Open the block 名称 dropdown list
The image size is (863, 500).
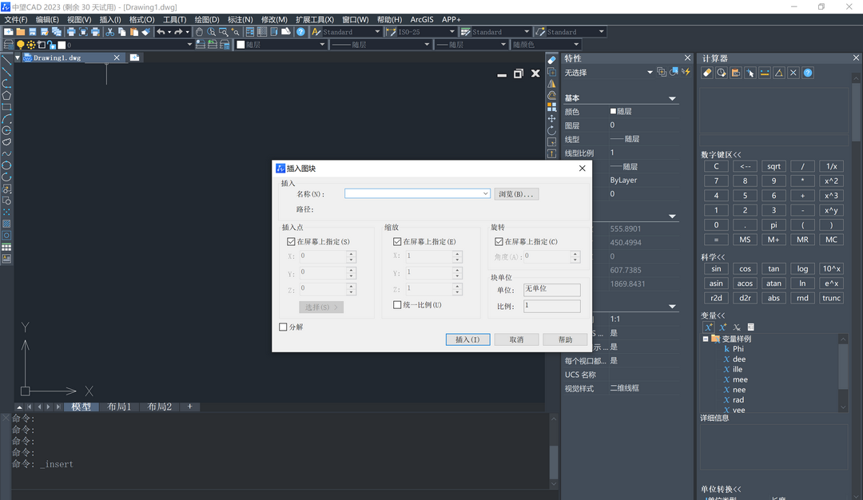click(x=486, y=194)
